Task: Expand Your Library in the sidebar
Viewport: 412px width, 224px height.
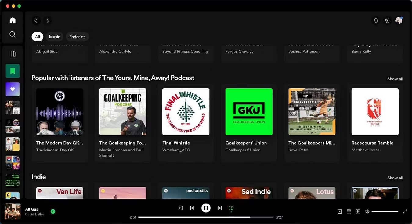Action: 12,54
